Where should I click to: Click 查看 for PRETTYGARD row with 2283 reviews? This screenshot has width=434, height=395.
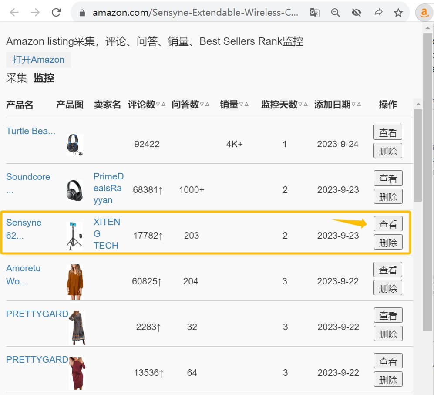click(388, 315)
